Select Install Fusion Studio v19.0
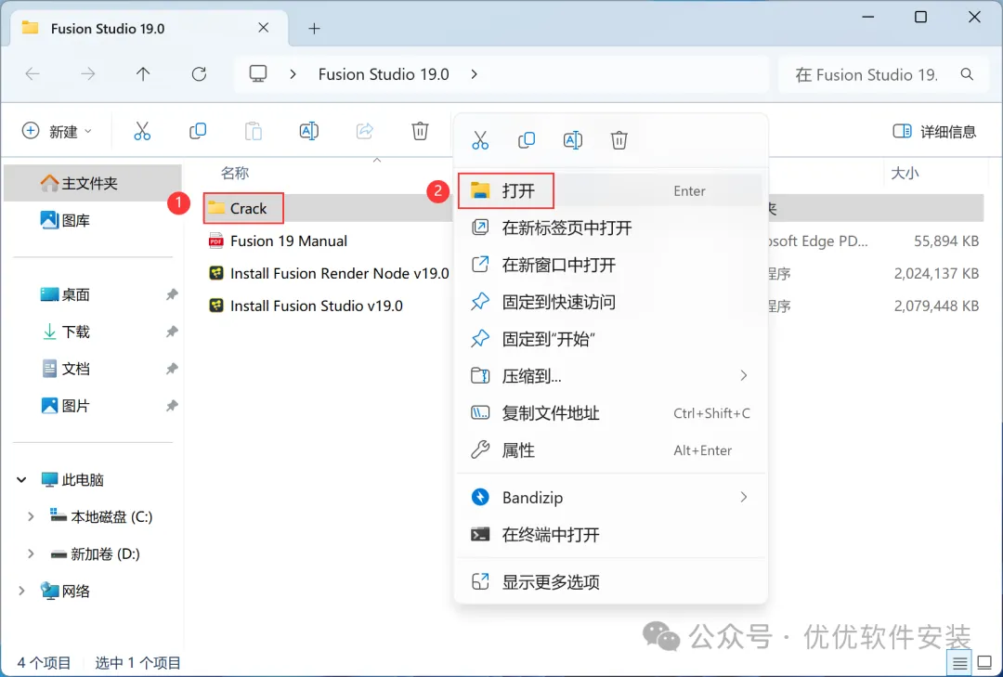This screenshot has height=677, width=1003. click(306, 306)
